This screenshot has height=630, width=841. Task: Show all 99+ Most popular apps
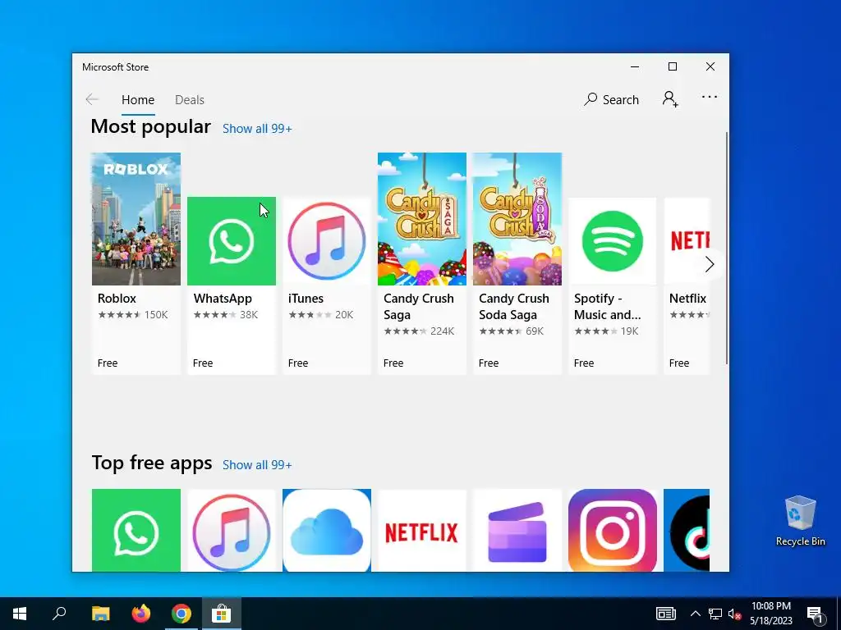(x=257, y=129)
